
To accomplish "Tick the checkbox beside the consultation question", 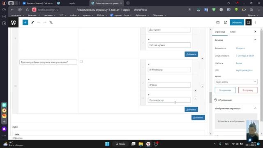I will pos(81,62).
